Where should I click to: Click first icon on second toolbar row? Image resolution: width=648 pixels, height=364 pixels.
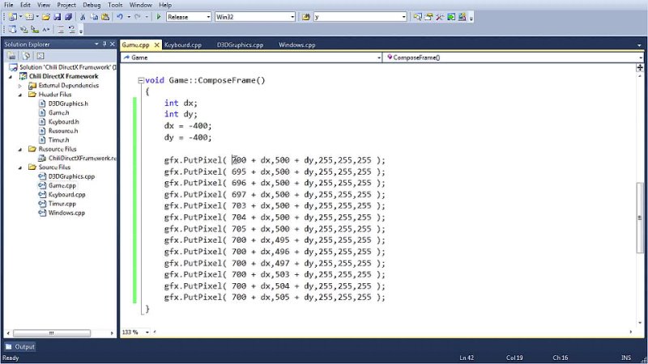[x=12, y=29]
